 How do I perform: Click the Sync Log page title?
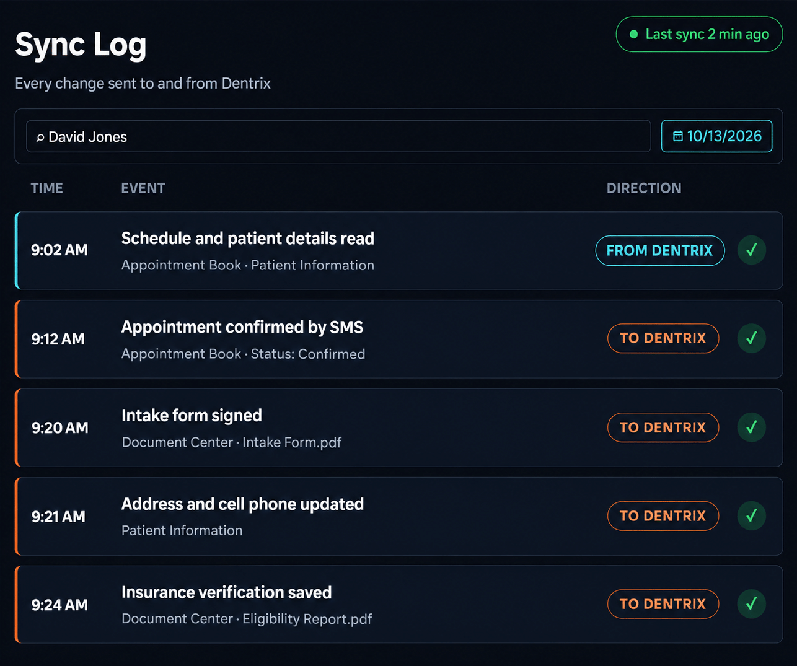click(x=81, y=45)
